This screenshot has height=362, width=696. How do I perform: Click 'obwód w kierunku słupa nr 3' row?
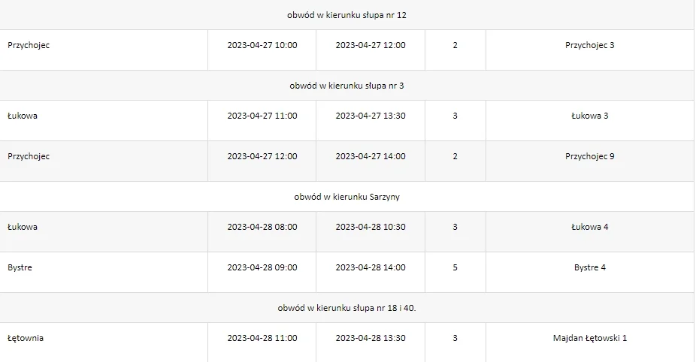pos(346,86)
